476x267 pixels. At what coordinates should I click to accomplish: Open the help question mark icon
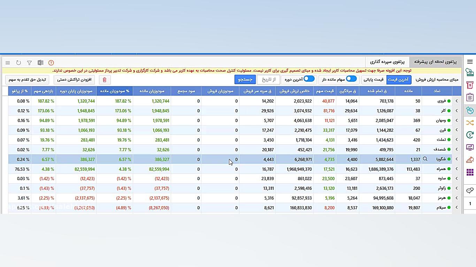click(x=51, y=63)
